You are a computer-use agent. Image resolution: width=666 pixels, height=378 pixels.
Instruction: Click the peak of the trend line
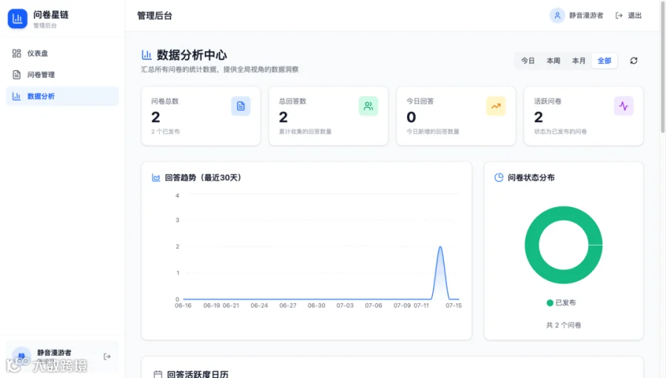[440, 247]
